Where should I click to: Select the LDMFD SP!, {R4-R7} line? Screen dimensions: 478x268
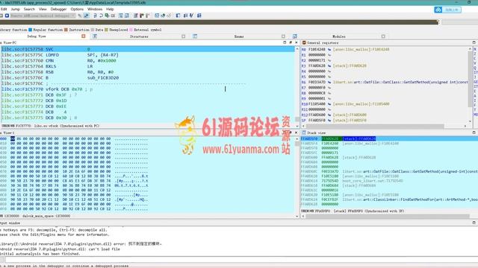(x=147, y=55)
